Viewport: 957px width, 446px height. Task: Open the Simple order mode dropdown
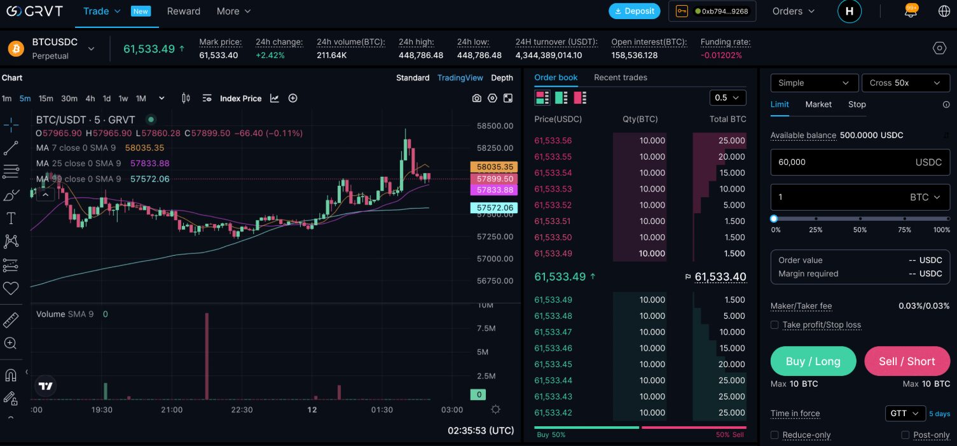(x=815, y=83)
